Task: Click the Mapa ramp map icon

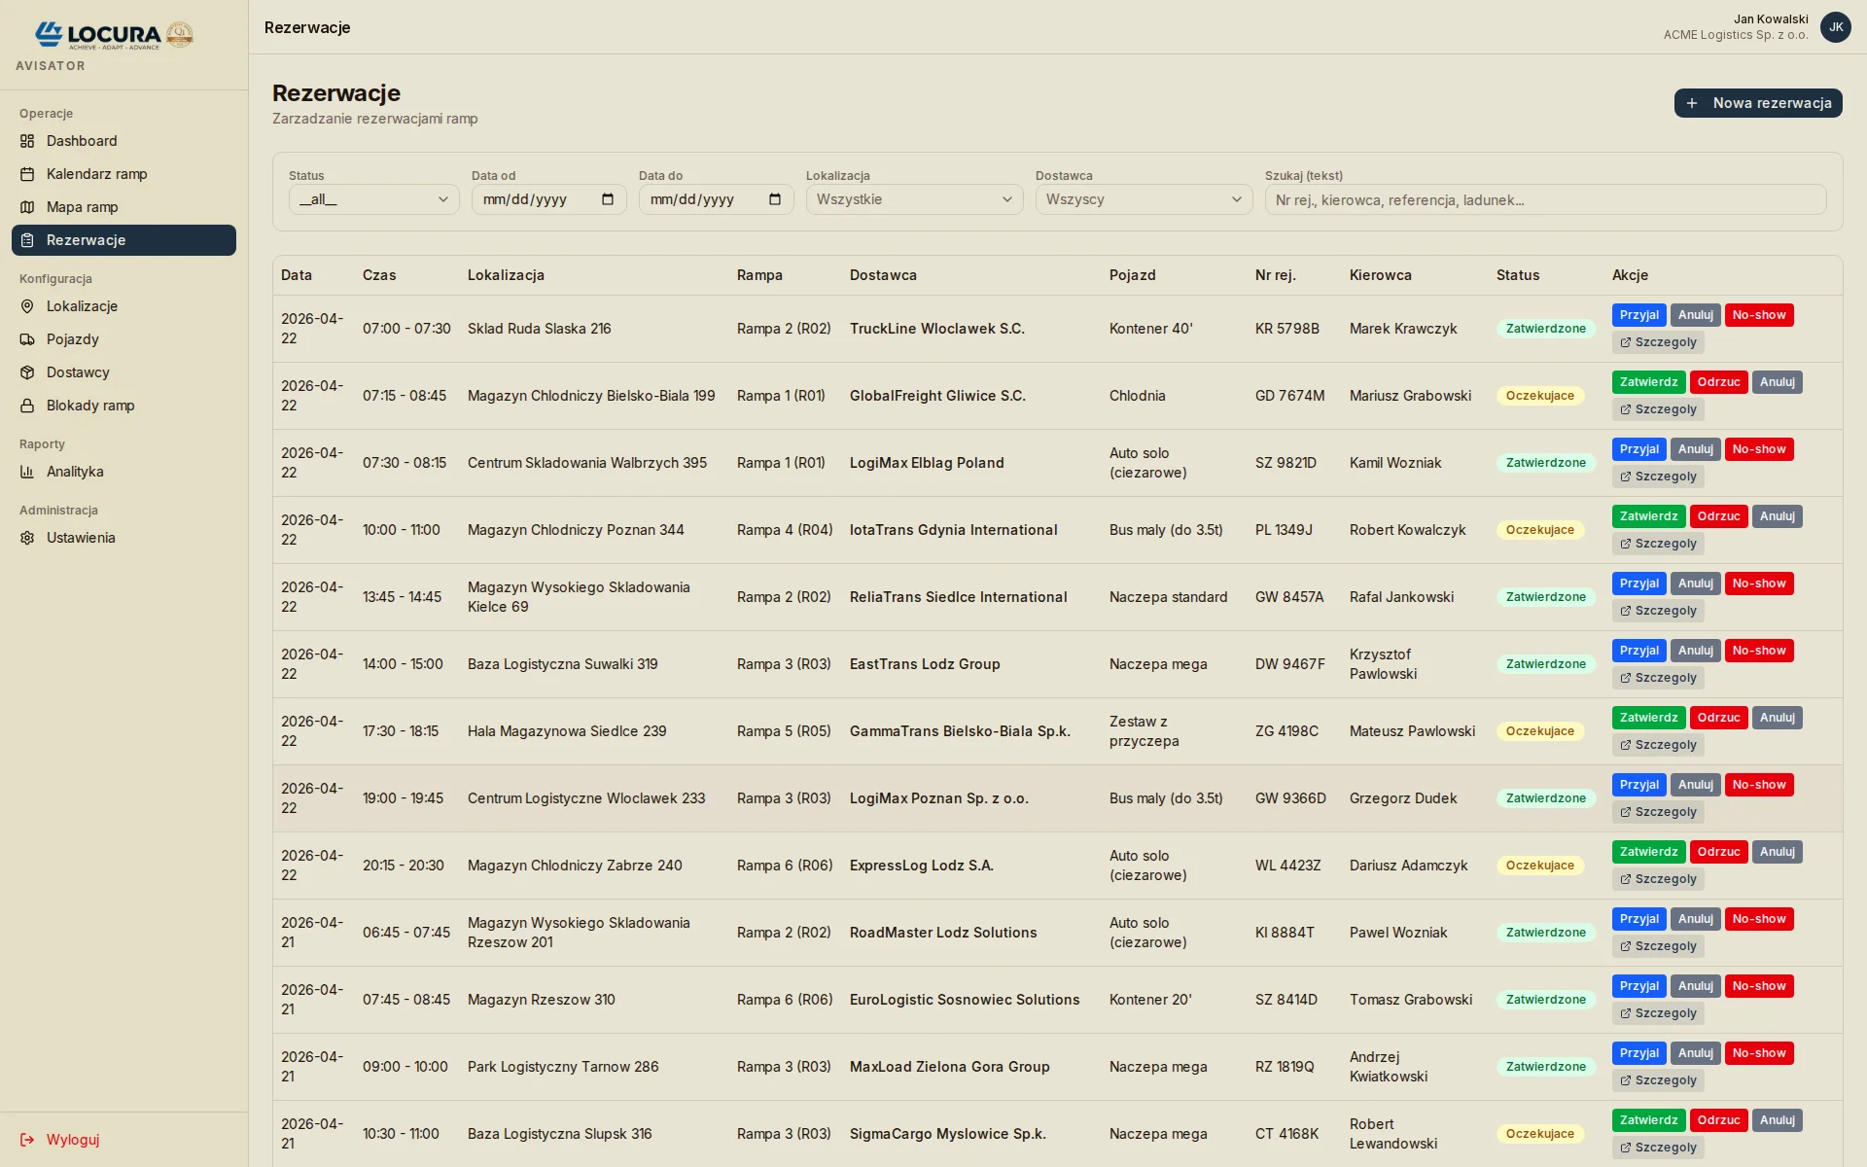Action: (27, 207)
